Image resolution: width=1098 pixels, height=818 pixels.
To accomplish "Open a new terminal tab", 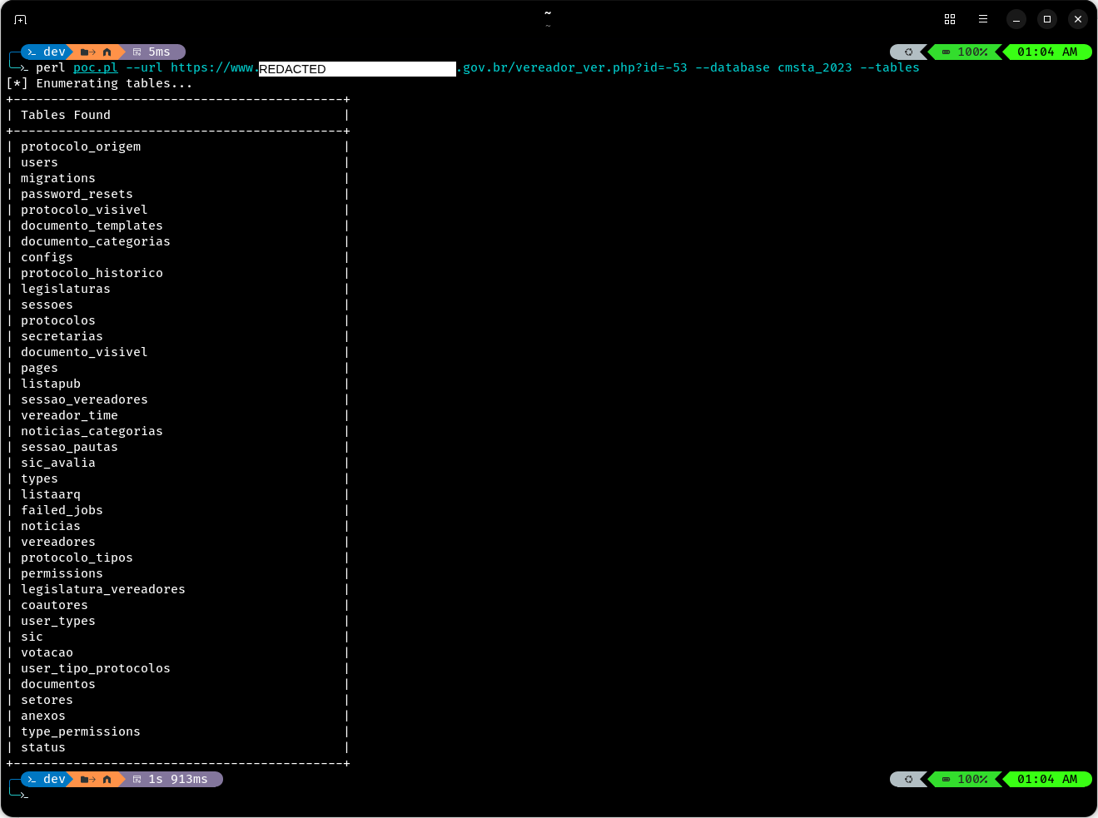I will (20, 18).
